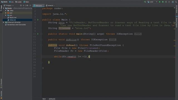Click run gutter icon beside main method
Viewport: 178px width, 100px height.
click(38, 34)
